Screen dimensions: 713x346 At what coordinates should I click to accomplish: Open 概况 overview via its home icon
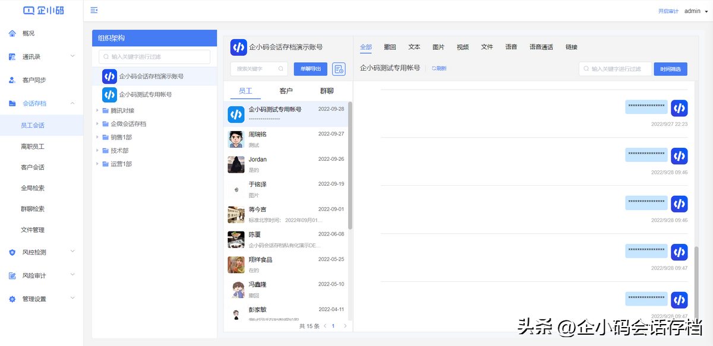(12, 33)
